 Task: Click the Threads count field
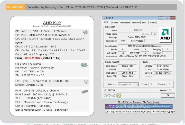click(169, 84)
